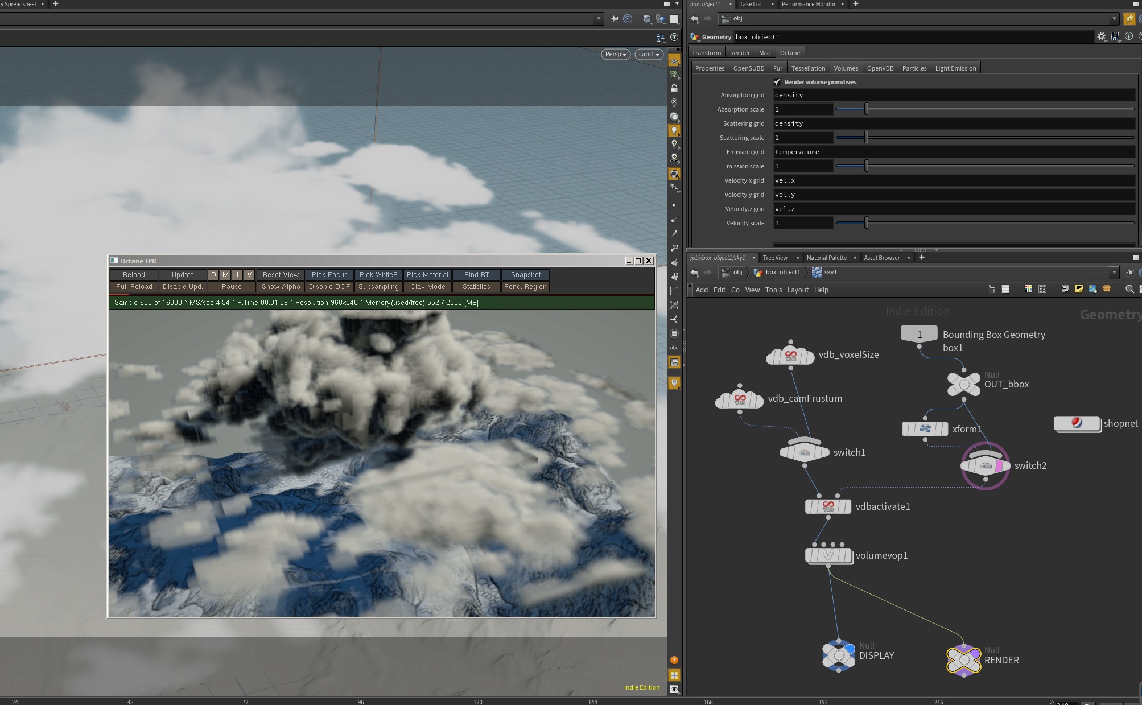Open the Layout menu in network editor

tap(798, 290)
